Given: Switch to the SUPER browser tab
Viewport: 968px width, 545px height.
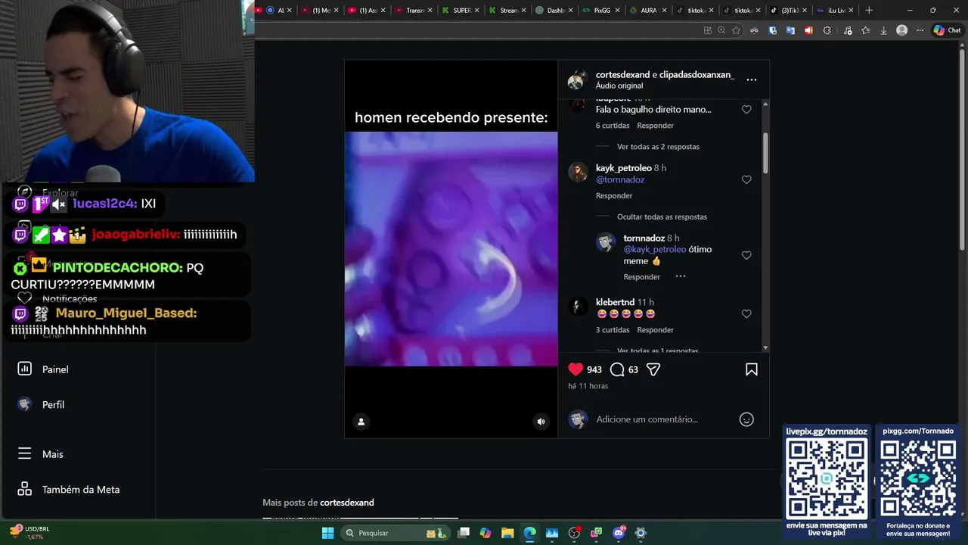Looking at the screenshot, I should 461,11.
